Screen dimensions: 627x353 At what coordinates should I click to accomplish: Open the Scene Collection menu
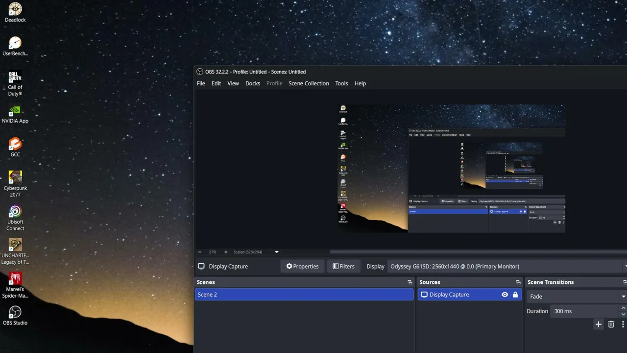pos(309,83)
